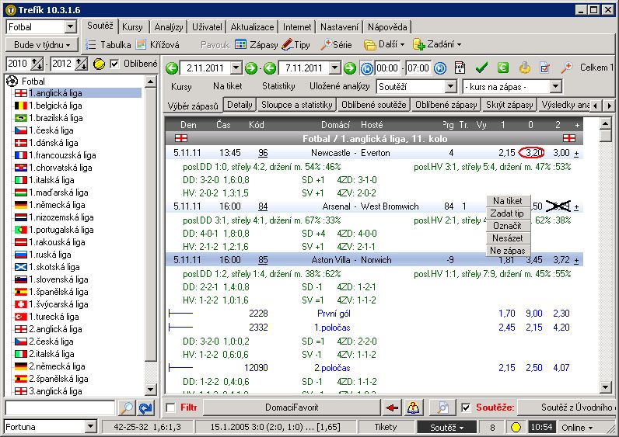The height and width of the screenshot is (437, 619).
Task: Open the Soutěží dropdown arrow
Action: point(451,87)
